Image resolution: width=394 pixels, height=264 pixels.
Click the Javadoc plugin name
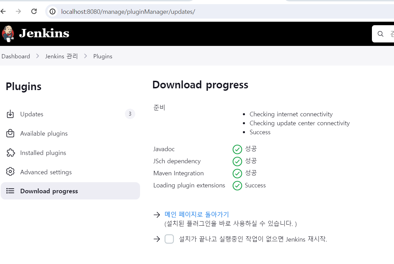pyautogui.click(x=164, y=149)
